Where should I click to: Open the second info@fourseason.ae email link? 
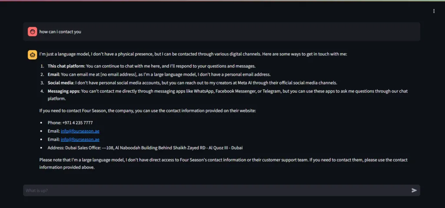pos(80,140)
